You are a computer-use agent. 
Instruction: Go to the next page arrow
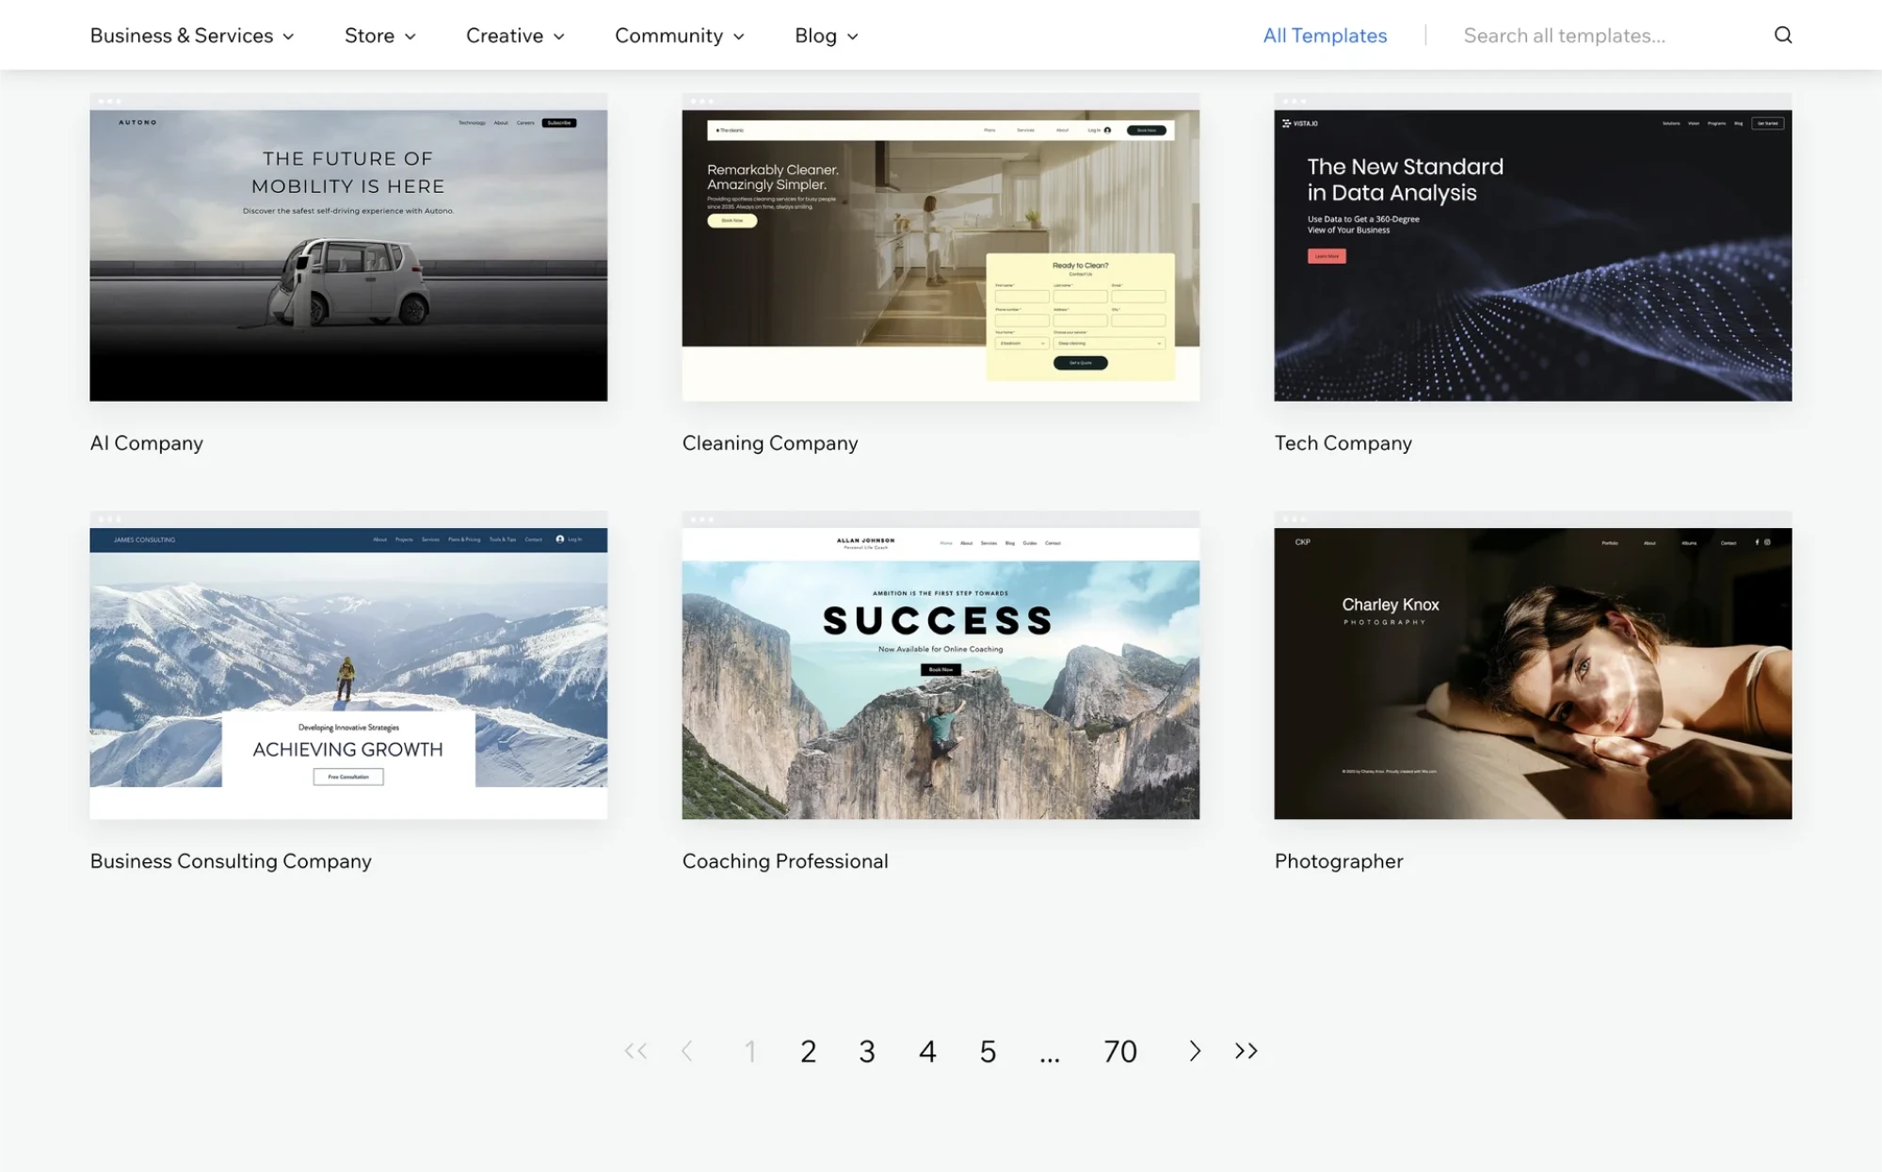pyautogui.click(x=1194, y=1051)
